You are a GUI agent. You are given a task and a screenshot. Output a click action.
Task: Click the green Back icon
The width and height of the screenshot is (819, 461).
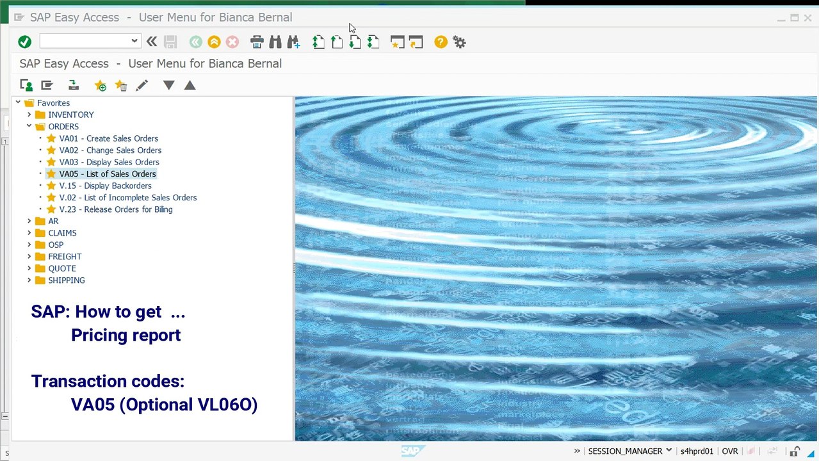click(196, 42)
